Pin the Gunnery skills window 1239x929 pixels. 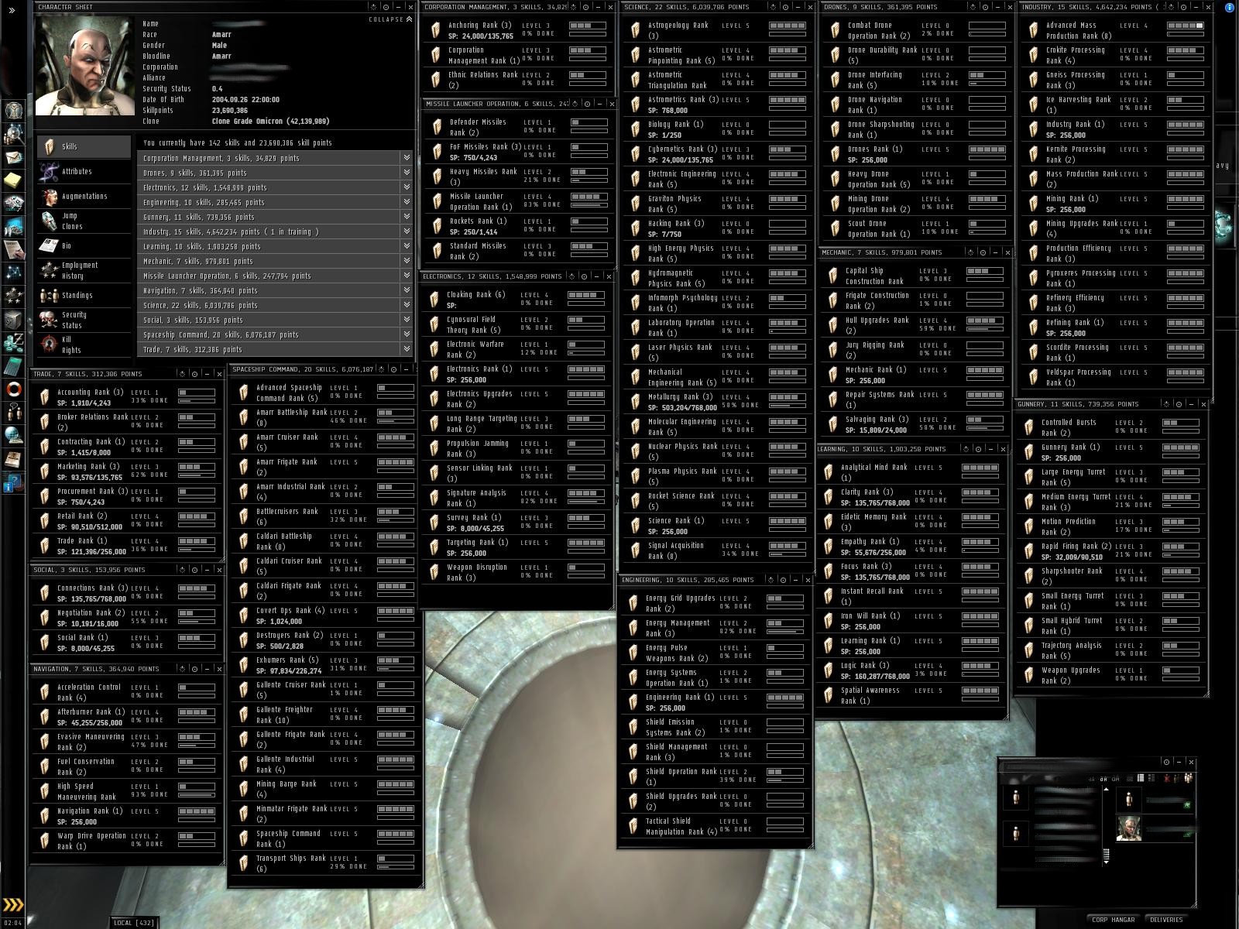[x=1179, y=404]
